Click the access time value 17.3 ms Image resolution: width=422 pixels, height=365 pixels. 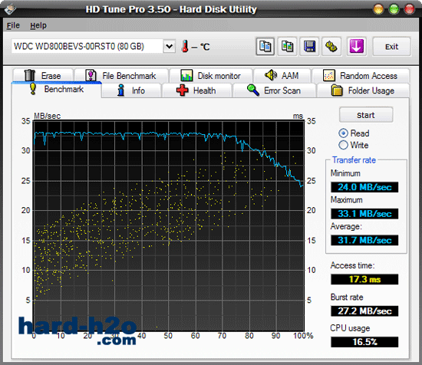point(364,279)
